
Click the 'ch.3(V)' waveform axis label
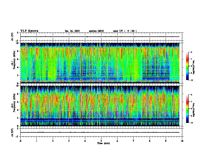tap(12, 132)
